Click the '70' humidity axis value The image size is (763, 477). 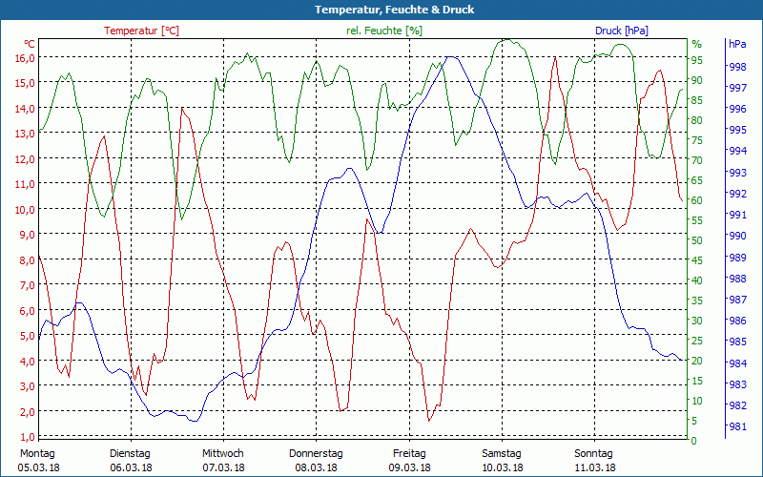(697, 159)
